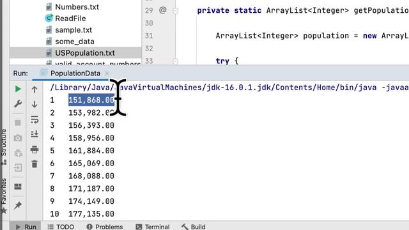This screenshot has width=409, height=230.
Task: Click the up arrow stack trace icon
Action: 35,89
